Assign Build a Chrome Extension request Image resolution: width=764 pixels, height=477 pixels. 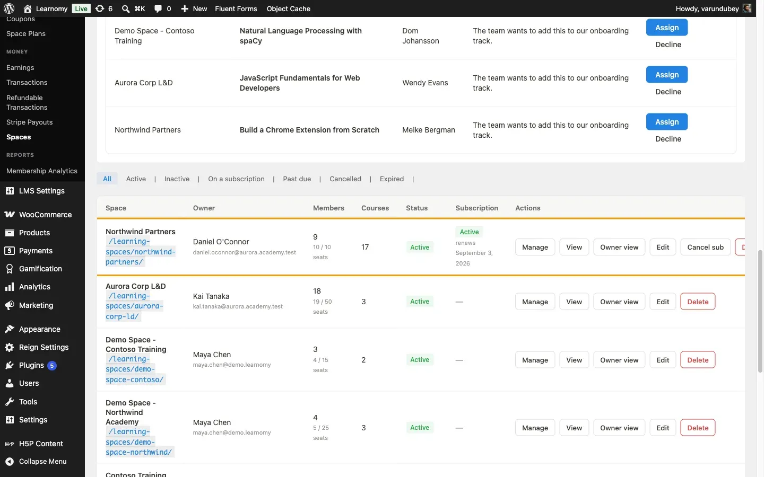coord(667,122)
